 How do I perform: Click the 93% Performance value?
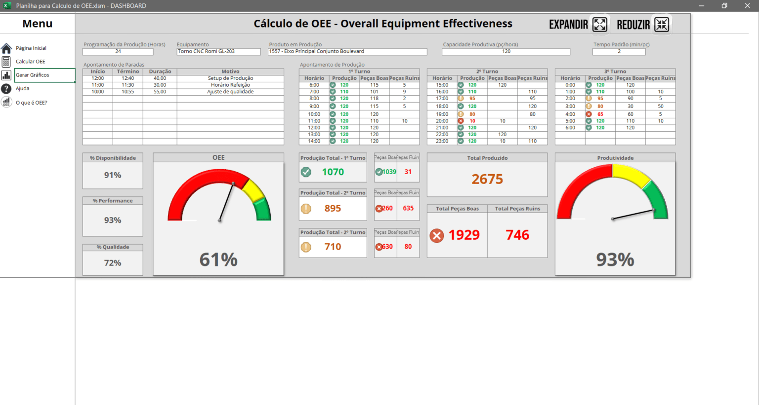(113, 220)
